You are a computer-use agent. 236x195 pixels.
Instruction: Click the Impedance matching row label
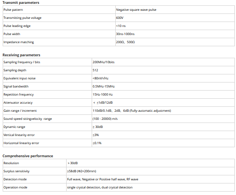pyautogui.click(x=19, y=42)
